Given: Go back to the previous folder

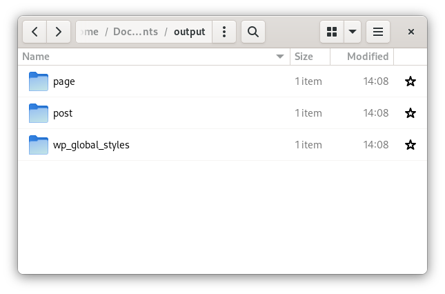Looking at the screenshot, I should coord(35,32).
